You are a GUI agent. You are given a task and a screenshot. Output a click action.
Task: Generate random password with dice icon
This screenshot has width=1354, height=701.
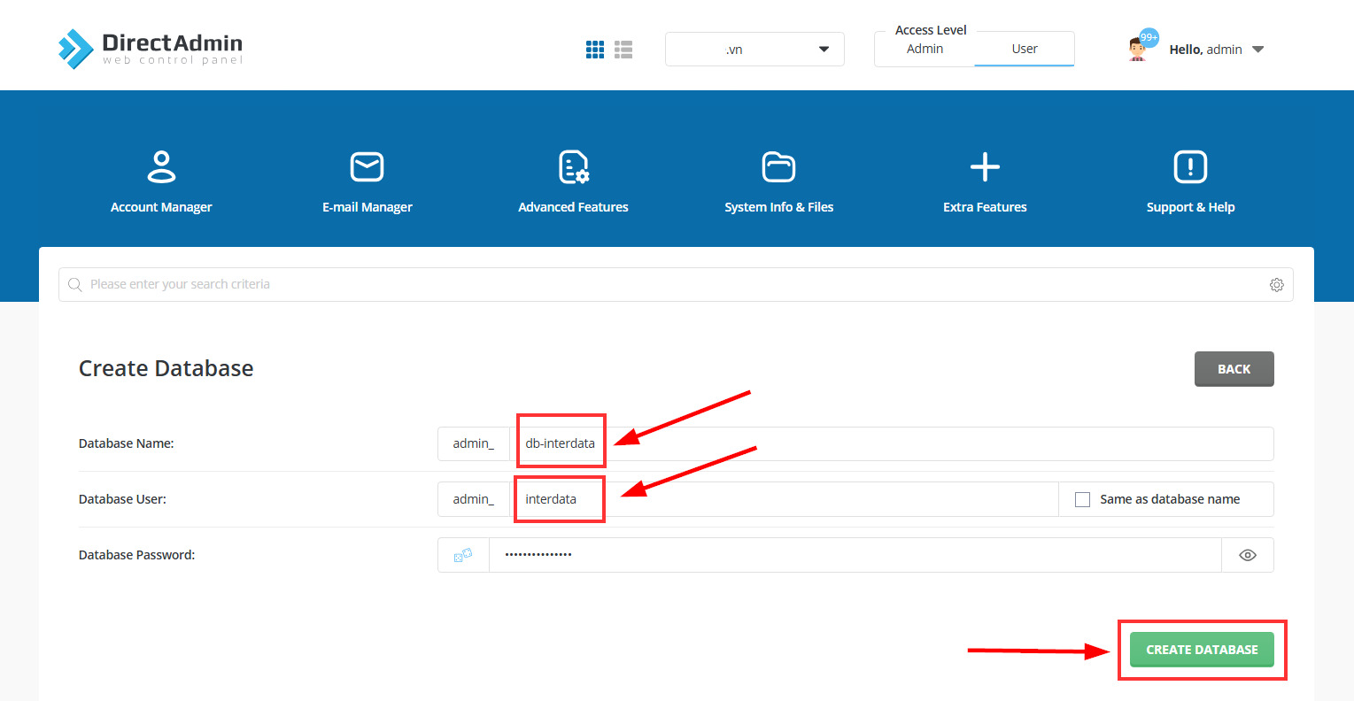pos(463,555)
